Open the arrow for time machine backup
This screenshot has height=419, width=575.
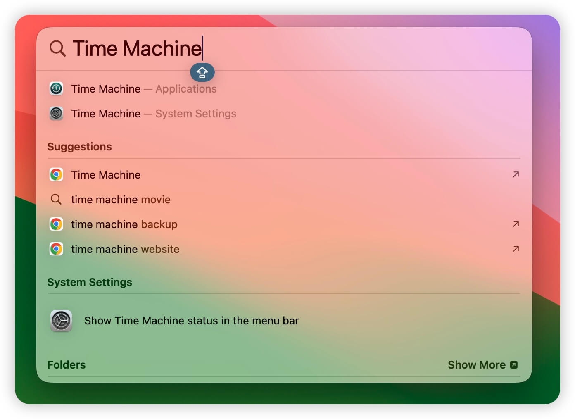[x=516, y=224]
